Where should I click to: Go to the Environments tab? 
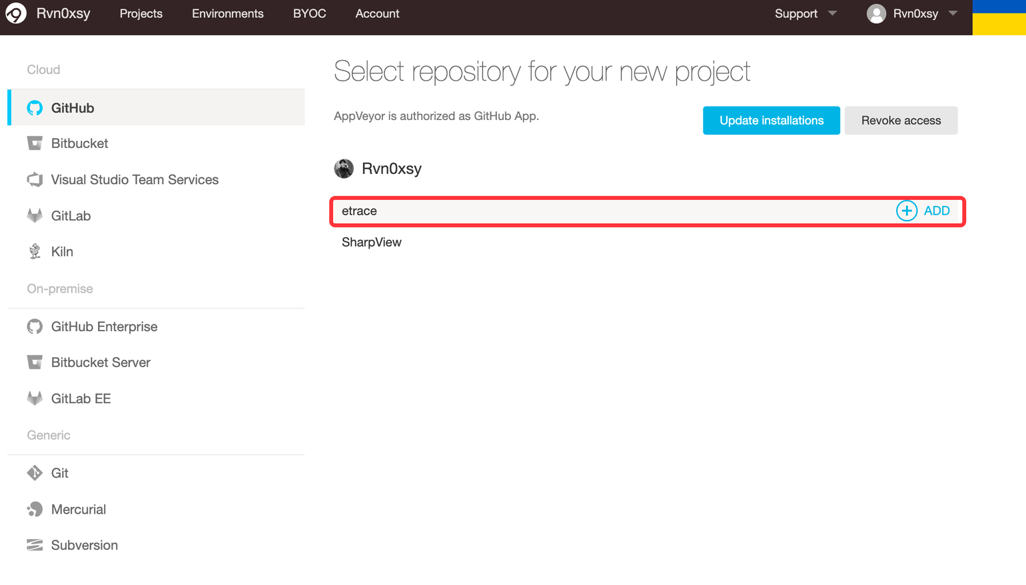[227, 13]
